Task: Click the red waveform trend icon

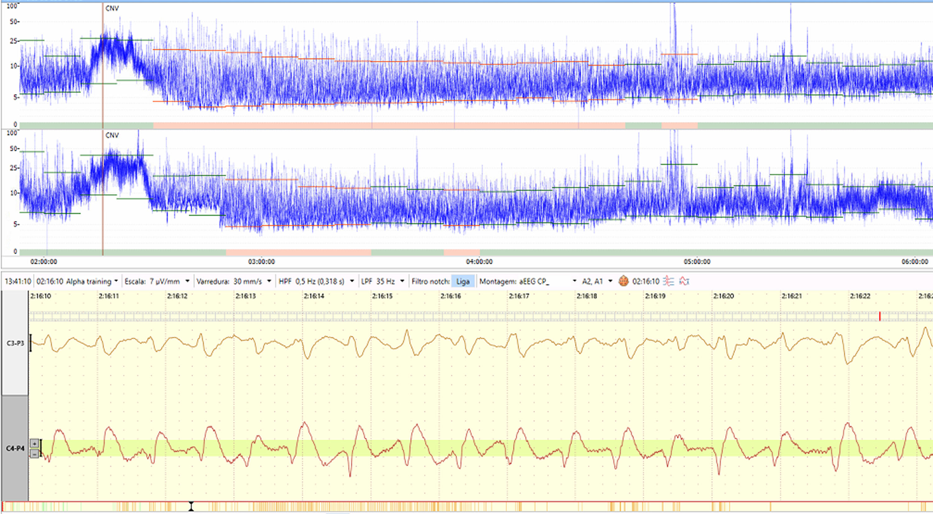Action: pos(684,281)
